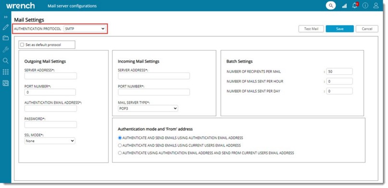Image resolution: width=388 pixels, height=188 pixels.
Task: Open the user profile icon
Action: coord(376,5)
